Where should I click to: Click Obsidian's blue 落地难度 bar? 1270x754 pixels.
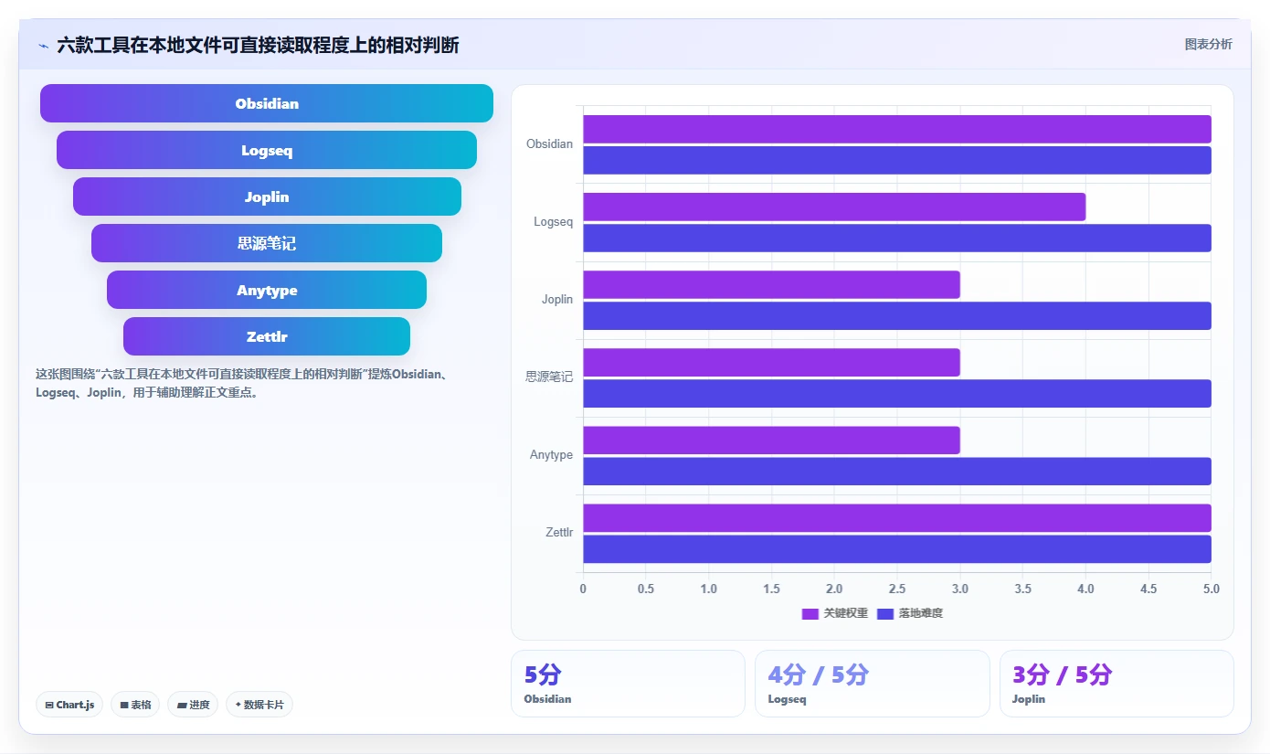pyautogui.click(x=897, y=160)
